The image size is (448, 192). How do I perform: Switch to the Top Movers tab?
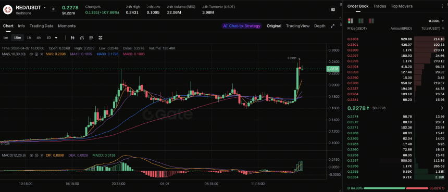click(402, 6)
